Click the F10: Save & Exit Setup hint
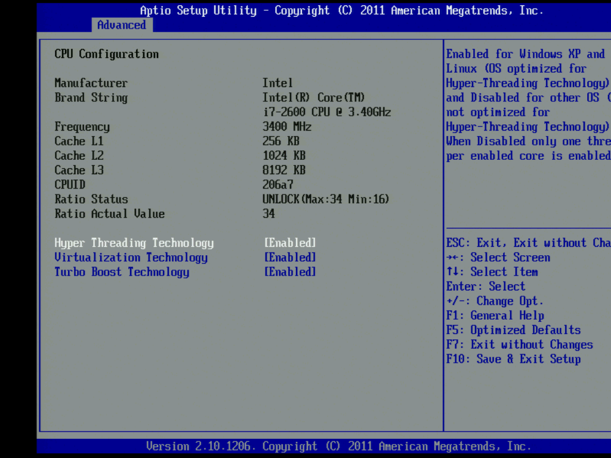The height and width of the screenshot is (458, 611). point(514,359)
